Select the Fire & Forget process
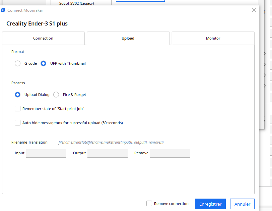 tap(56, 95)
